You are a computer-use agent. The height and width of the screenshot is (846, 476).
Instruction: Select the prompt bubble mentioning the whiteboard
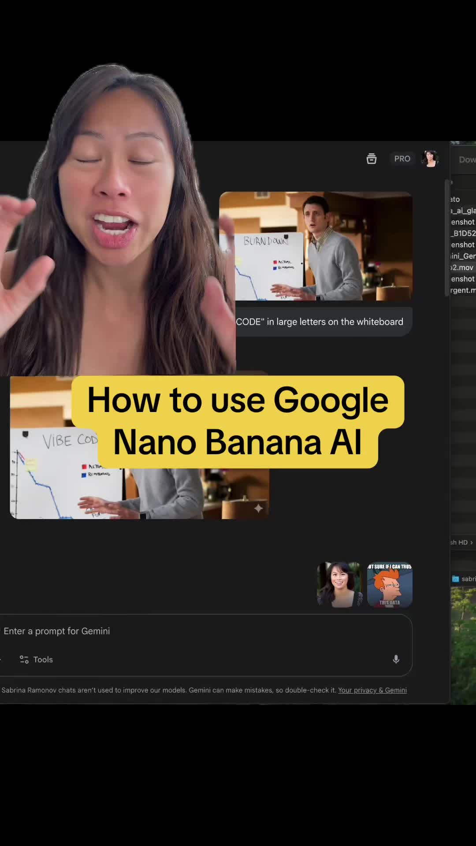pos(324,322)
